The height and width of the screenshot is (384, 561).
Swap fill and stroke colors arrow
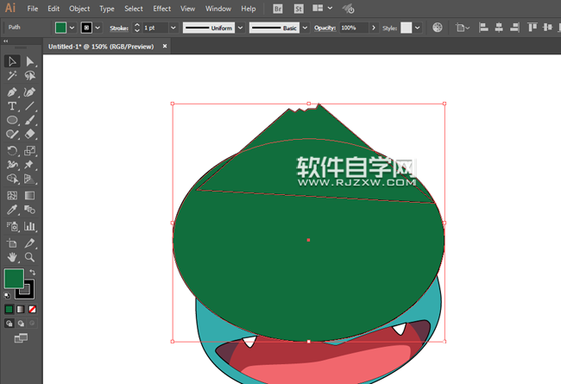click(x=33, y=273)
